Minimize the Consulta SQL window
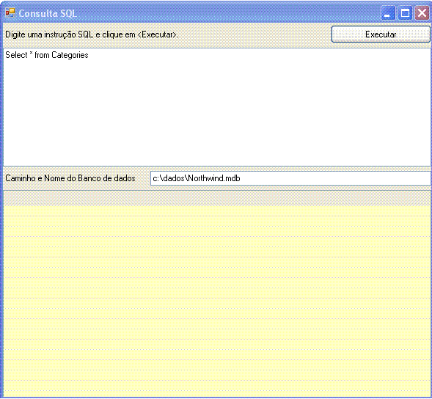Image resolution: width=432 pixels, height=399 pixels. point(388,13)
